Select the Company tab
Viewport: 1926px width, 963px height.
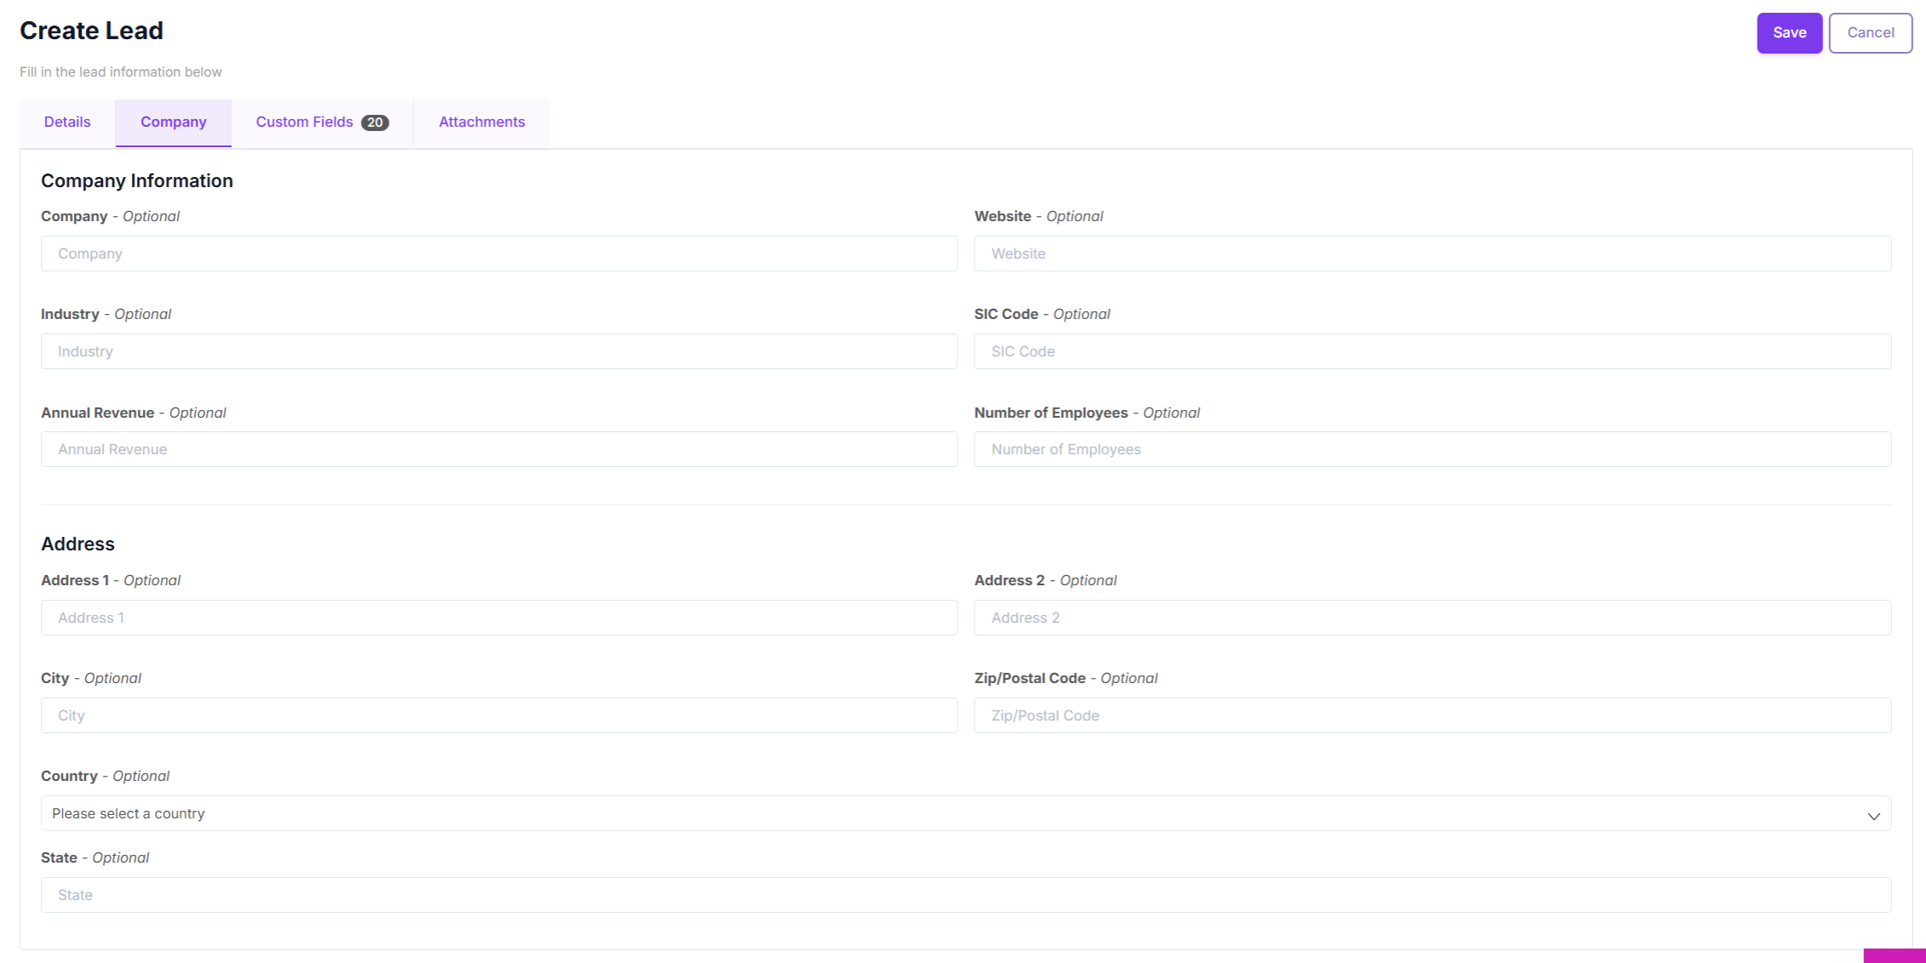174,123
